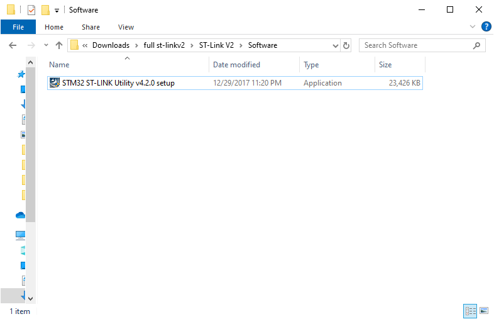494x319 pixels.
Task: Switch to Large icons view layout
Action: tap(484, 311)
